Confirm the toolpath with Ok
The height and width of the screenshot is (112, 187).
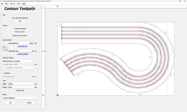[x=10, y=103]
